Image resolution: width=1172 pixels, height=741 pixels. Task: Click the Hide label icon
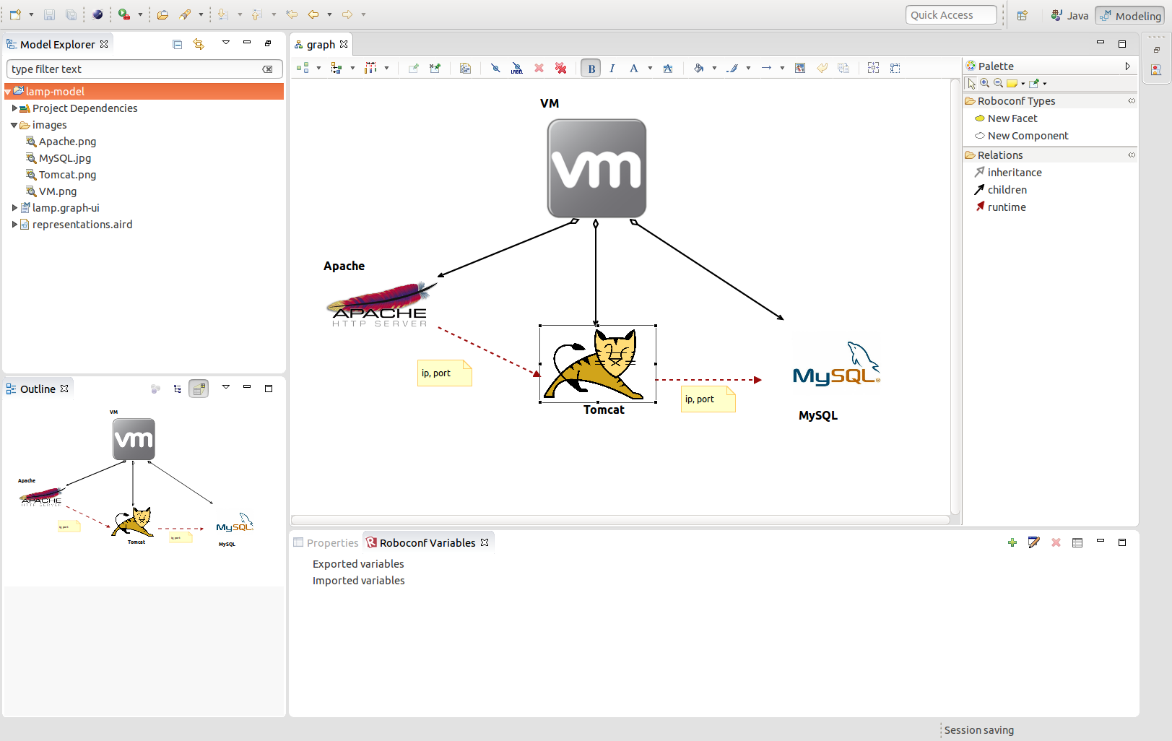pos(517,68)
